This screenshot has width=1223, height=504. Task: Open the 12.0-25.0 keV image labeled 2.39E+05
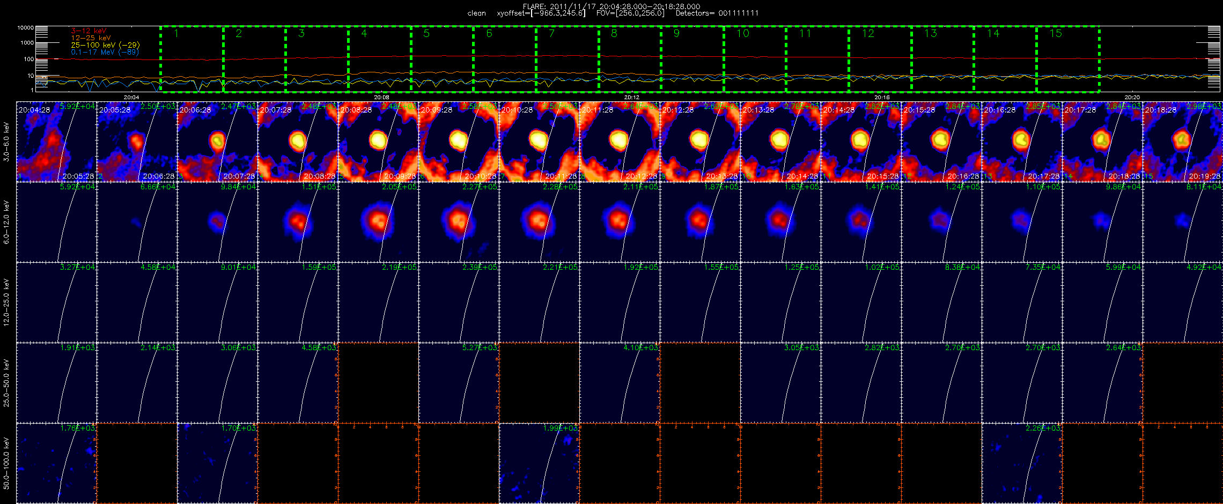point(459,302)
